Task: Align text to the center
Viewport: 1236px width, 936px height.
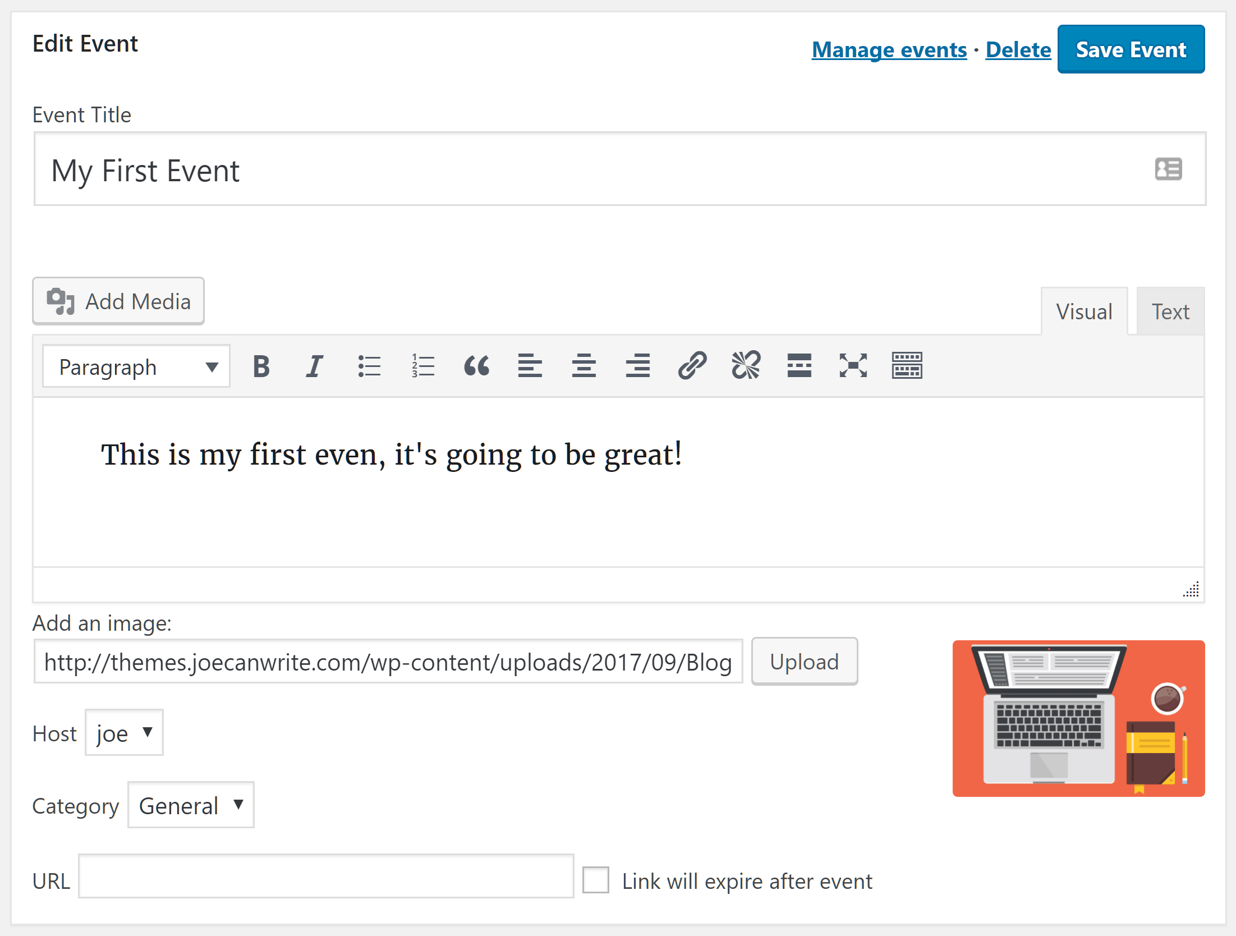Action: 583,366
